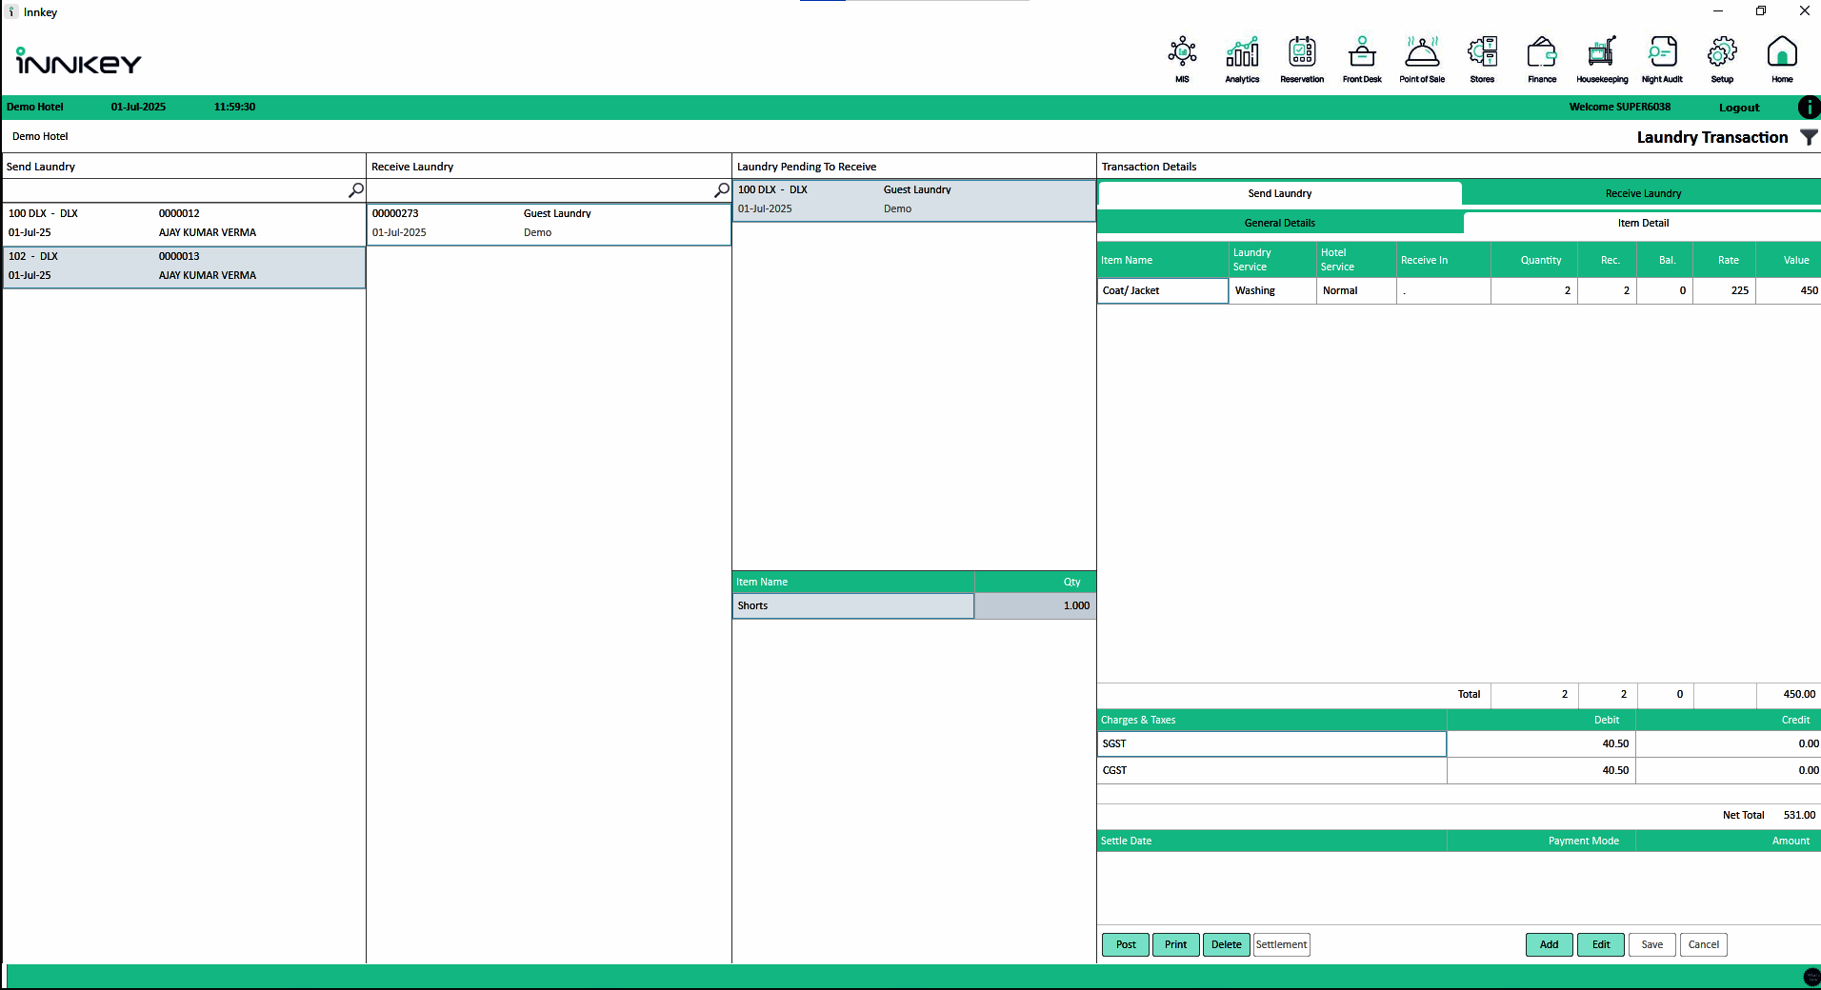
Task: Click the Settle Date column header
Action: (1271, 841)
